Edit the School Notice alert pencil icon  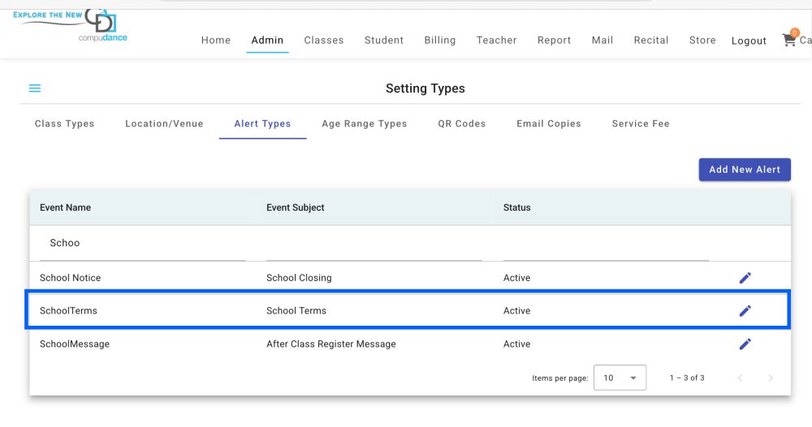(x=745, y=278)
